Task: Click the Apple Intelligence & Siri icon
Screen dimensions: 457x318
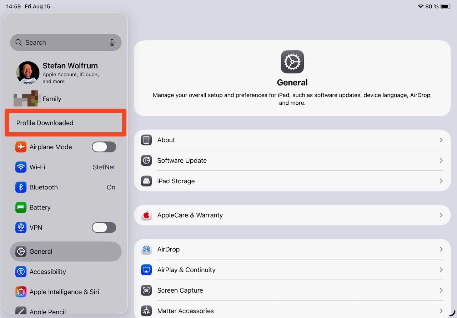Action: click(x=21, y=292)
